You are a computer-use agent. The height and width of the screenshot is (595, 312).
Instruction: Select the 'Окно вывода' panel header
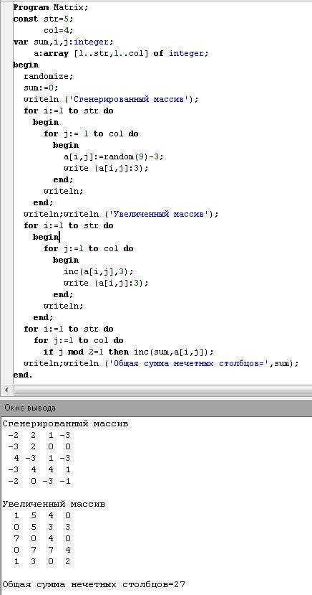pyautogui.click(x=156, y=408)
